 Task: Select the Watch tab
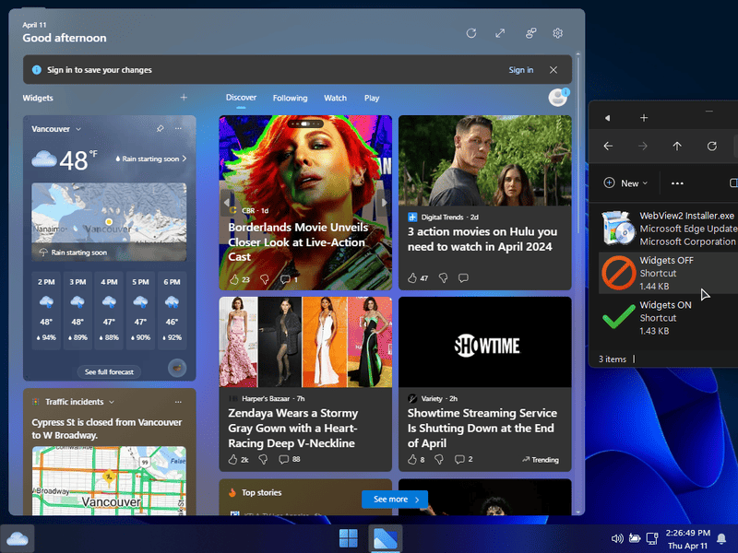click(x=335, y=98)
